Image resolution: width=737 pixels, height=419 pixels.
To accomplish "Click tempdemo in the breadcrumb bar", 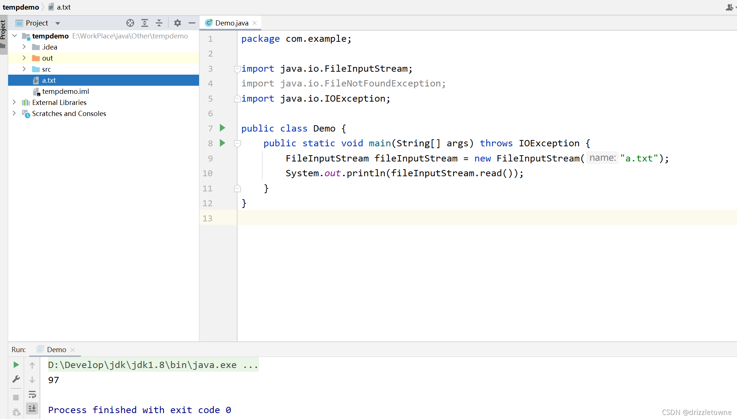I will pyautogui.click(x=21, y=7).
